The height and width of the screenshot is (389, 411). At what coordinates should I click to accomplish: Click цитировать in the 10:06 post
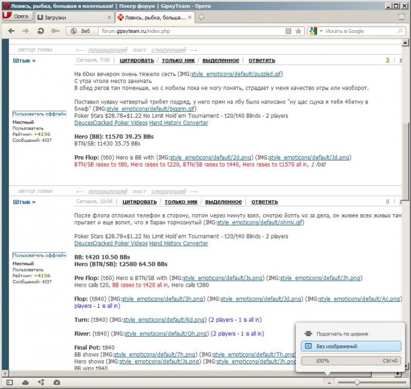[140, 201]
